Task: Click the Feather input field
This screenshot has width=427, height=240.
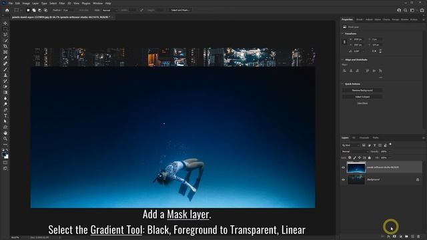Action: coord(67,10)
